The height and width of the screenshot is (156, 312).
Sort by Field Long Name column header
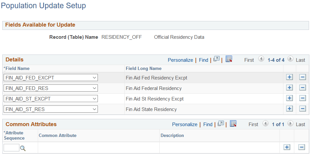[144, 68]
